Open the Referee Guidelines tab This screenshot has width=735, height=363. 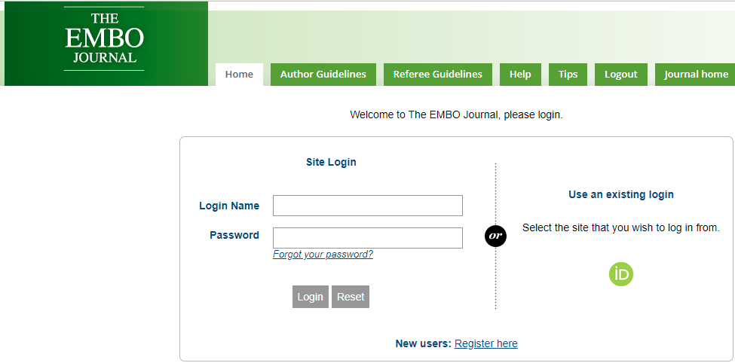[x=437, y=75]
